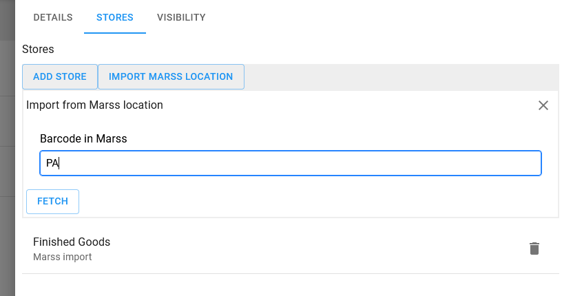
Task: Click the ADD STORE button
Action: [x=60, y=76]
